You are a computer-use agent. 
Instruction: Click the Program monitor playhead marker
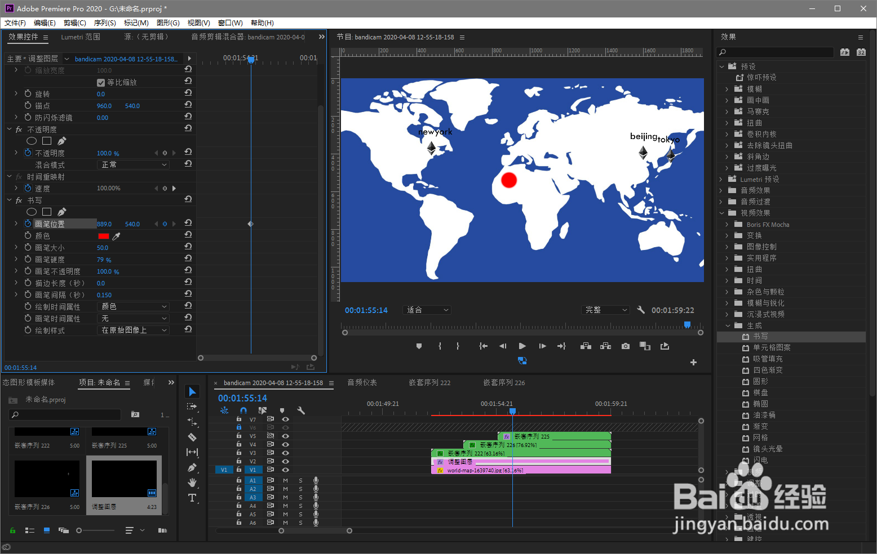(687, 325)
